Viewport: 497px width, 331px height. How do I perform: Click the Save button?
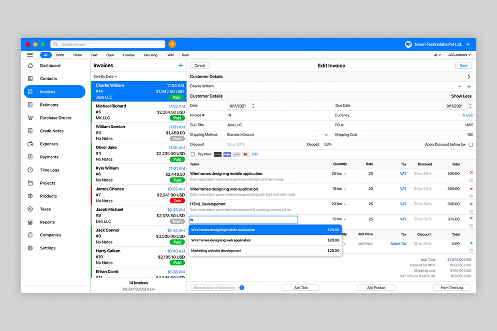463,66
